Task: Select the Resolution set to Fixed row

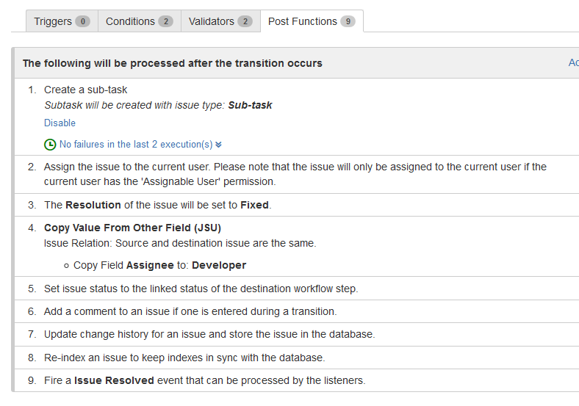Action: click(x=297, y=205)
